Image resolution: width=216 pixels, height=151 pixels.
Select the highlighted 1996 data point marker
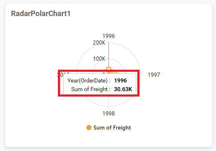pos(109,69)
